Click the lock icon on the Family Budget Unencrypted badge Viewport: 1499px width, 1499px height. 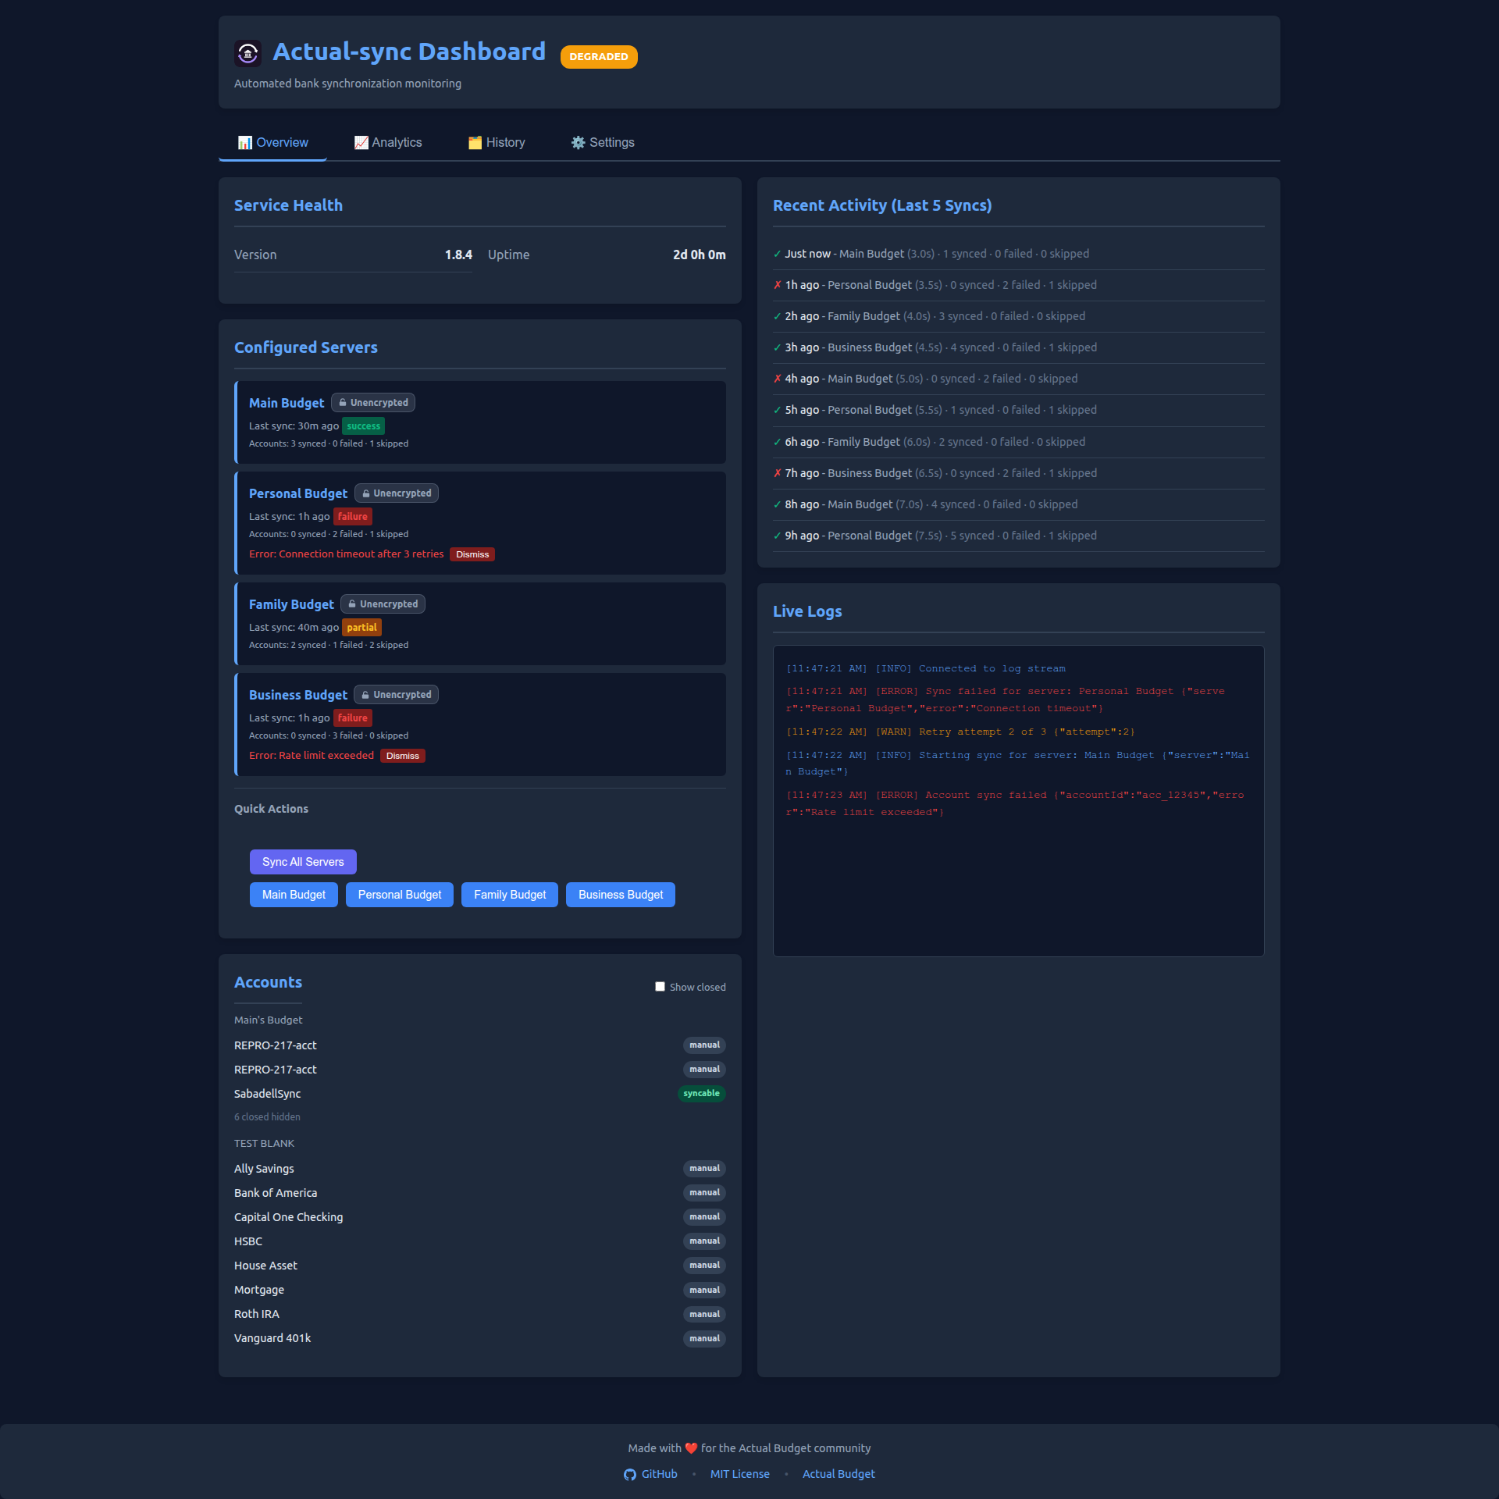coord(352,604)
